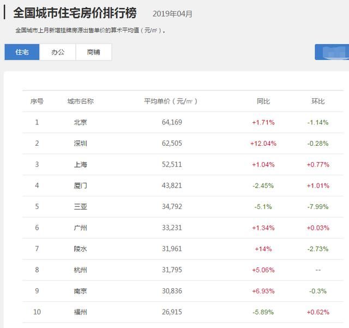Image resolution: width=349 pixels, height=328 pixels.
Task: Click the 全国城市住宅房价排行榜 heading
Action: pyautogui.click(x=75, y=13)
